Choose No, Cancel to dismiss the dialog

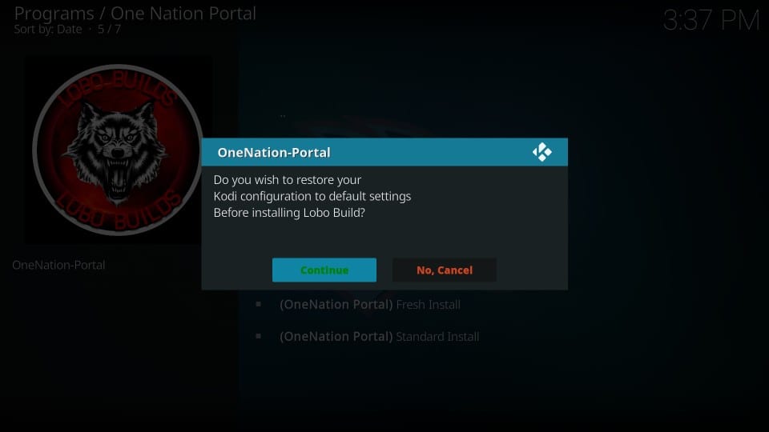click(445, 270)
